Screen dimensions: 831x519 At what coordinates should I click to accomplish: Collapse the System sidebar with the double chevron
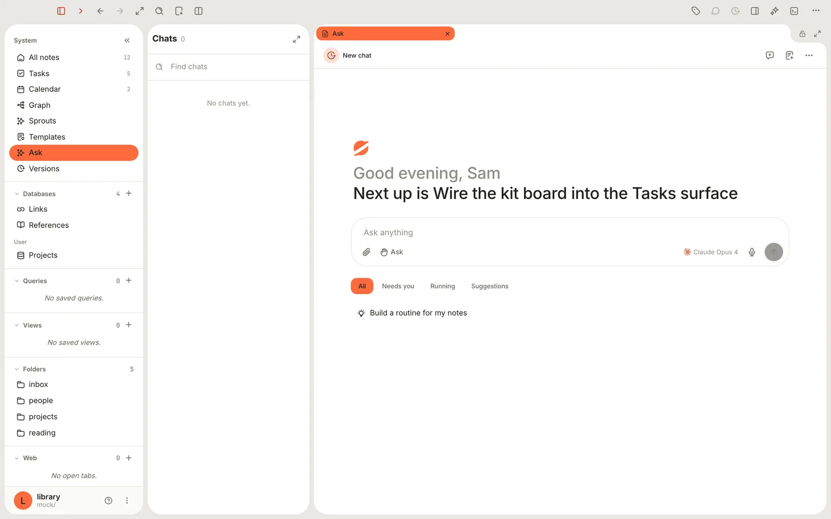coord(127,40)
